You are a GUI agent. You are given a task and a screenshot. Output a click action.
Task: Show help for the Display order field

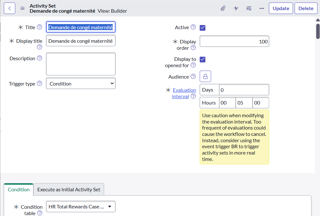193,48
